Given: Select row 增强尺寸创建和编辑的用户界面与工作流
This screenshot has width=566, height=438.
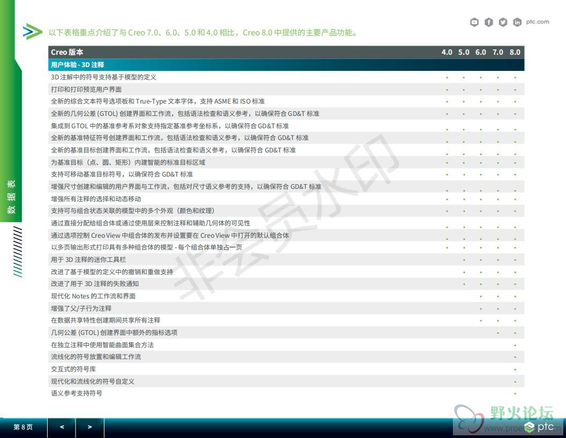Looking at the screenshot, I should click(286, 186).
